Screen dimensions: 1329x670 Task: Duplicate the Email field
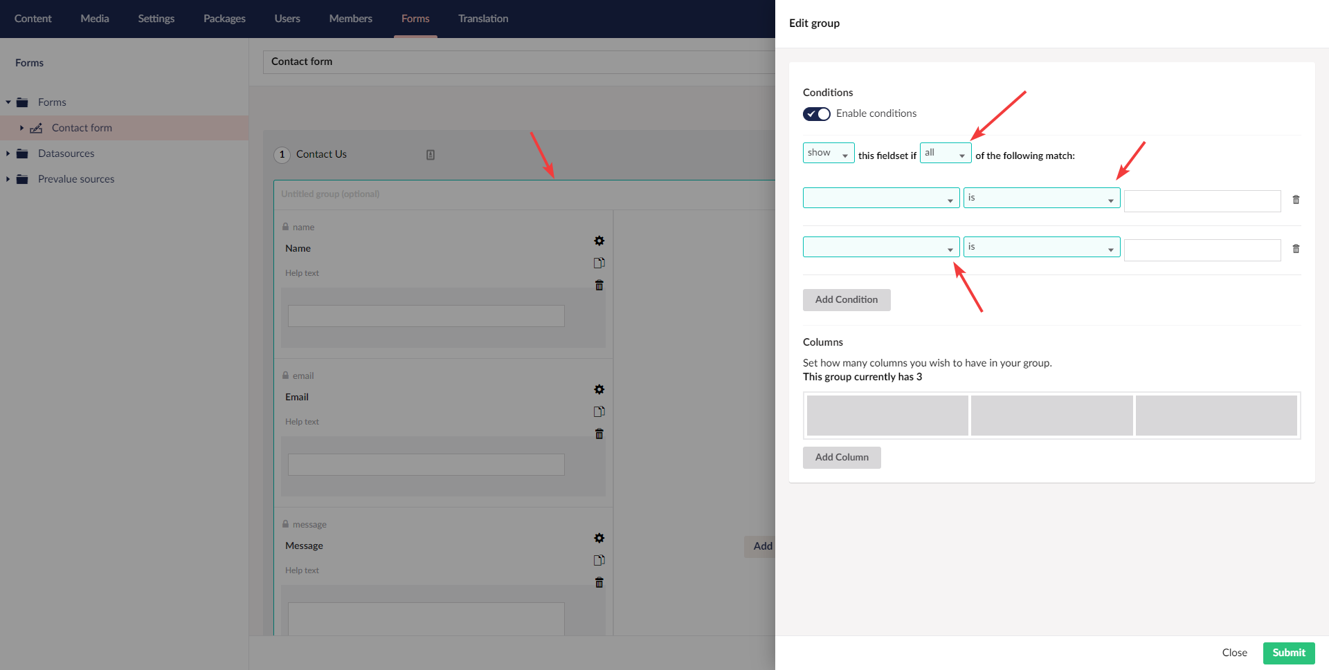(x=599, y=411)
